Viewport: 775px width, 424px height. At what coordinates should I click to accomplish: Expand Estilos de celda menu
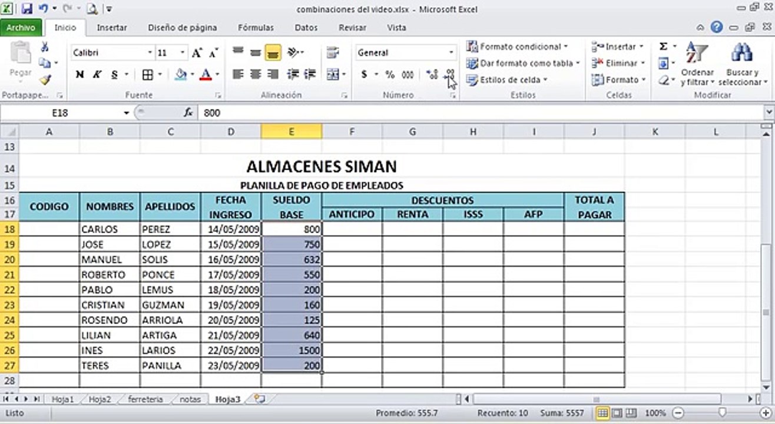[x=506, y=79]
